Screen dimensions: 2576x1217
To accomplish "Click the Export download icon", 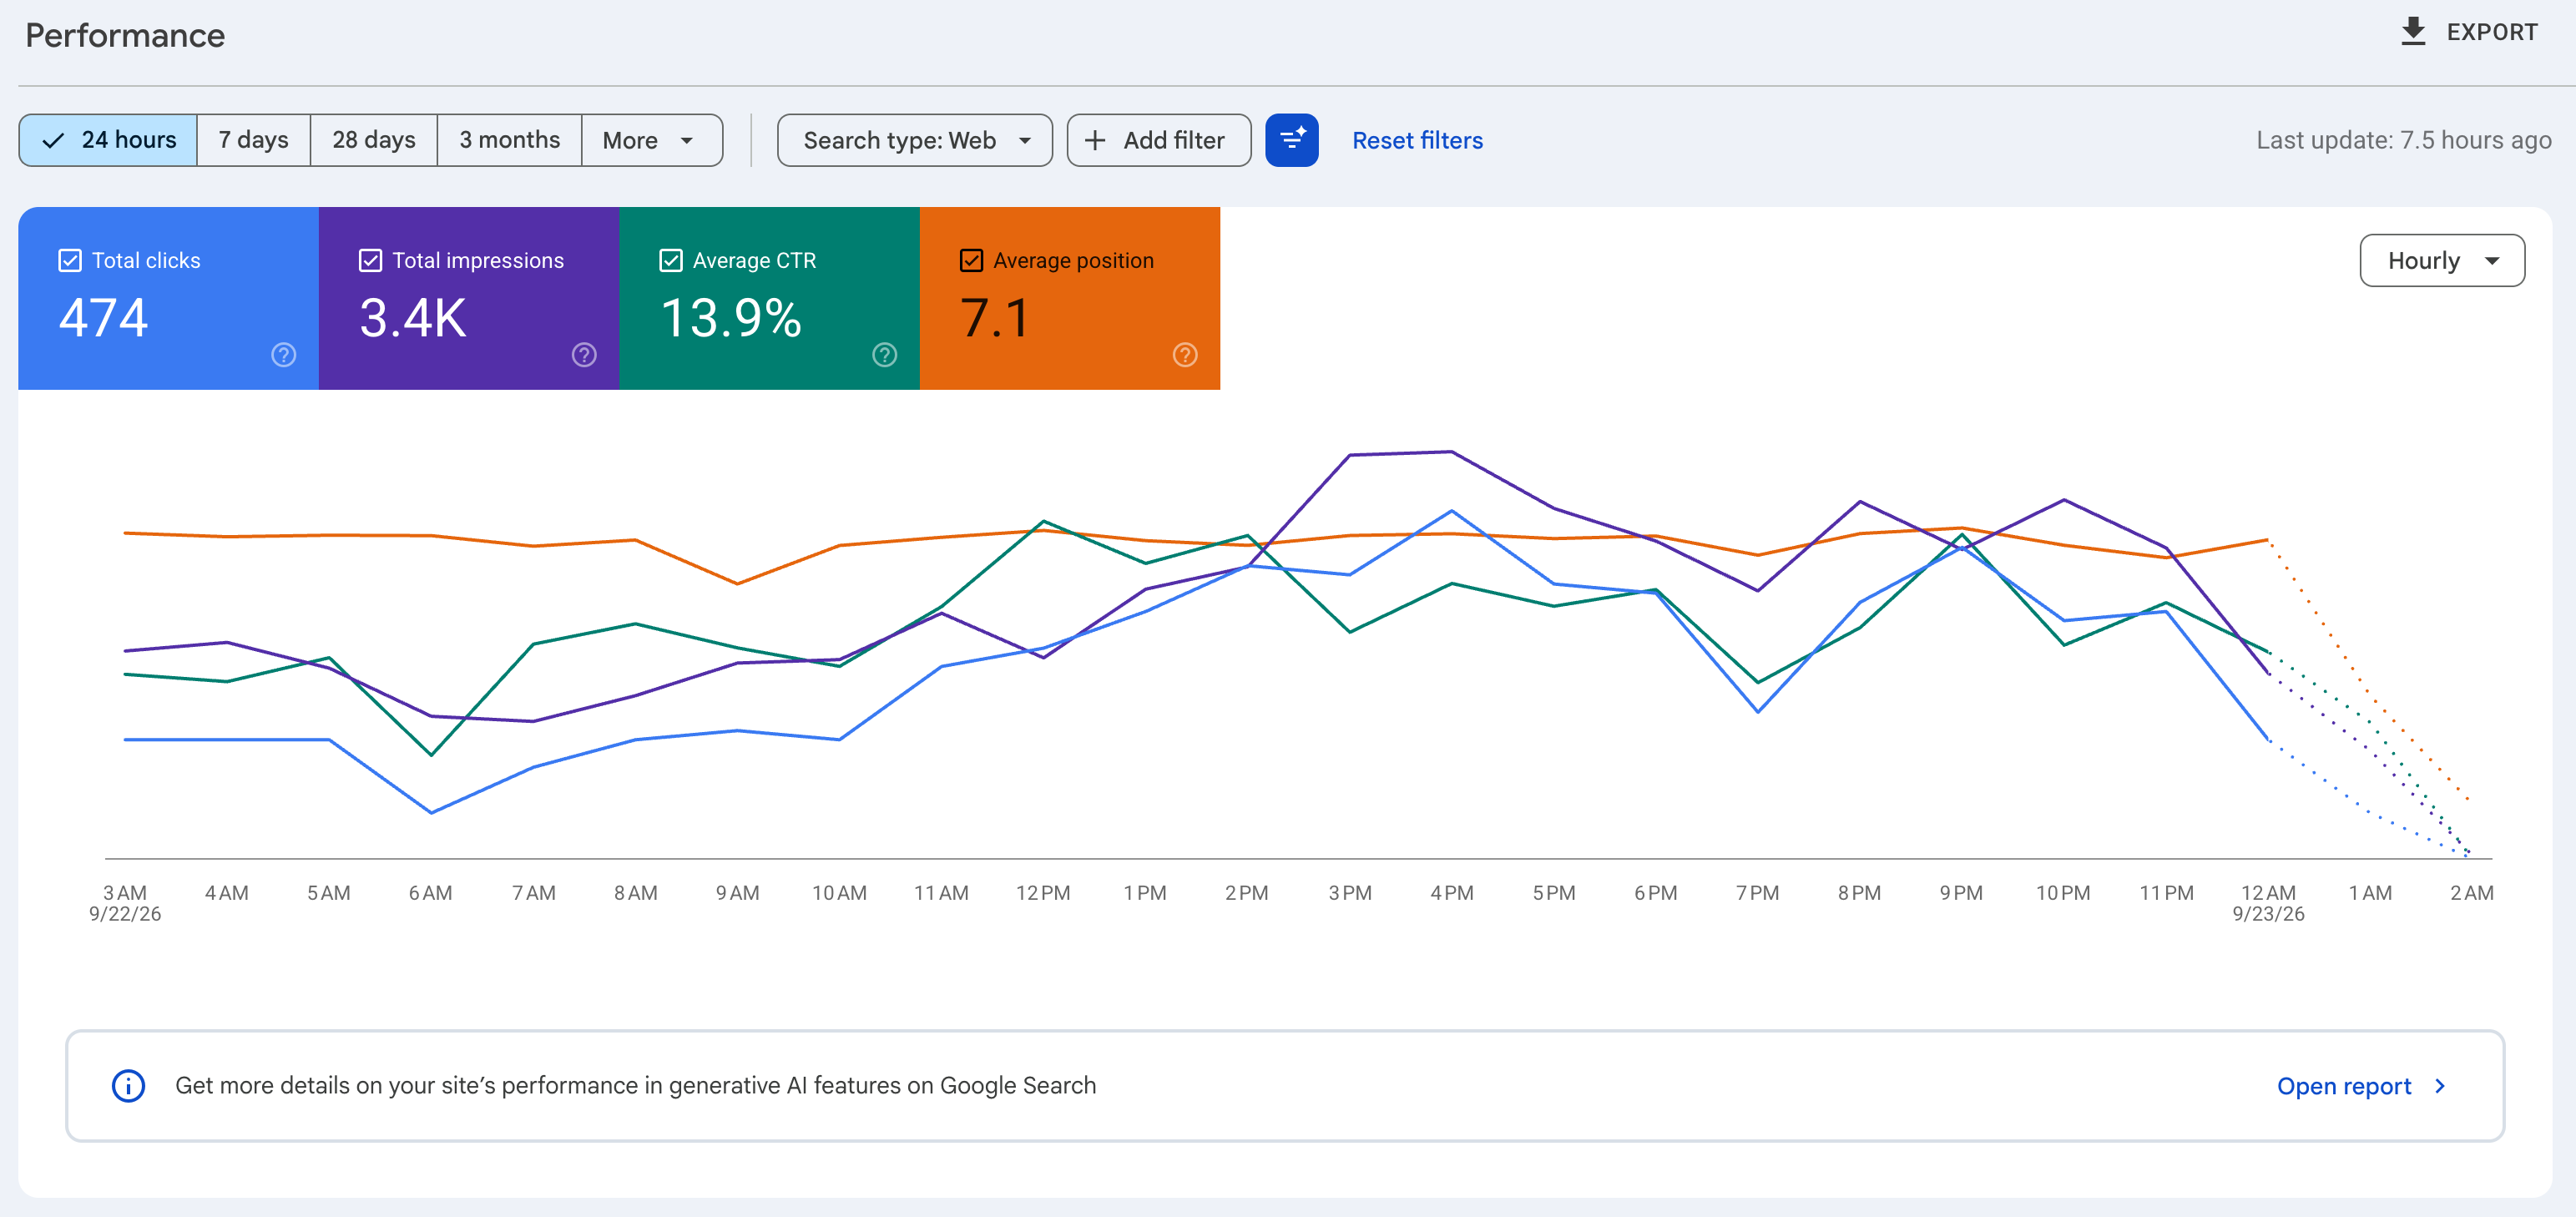I will coord(2413,31).
